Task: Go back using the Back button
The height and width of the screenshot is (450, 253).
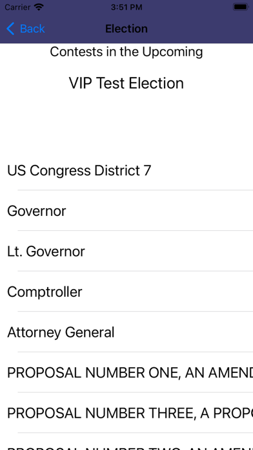Action: pyautogui.click(x=26, y=28)
